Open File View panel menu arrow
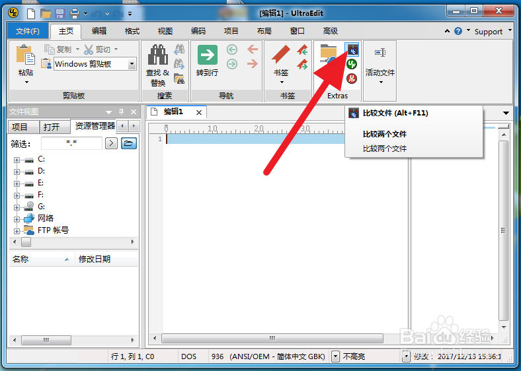Screen dimensions: 521x371 (108, 112)
